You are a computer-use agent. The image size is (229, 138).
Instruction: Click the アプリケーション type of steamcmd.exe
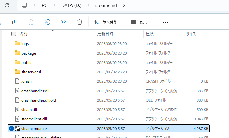[x=157, y=129]
